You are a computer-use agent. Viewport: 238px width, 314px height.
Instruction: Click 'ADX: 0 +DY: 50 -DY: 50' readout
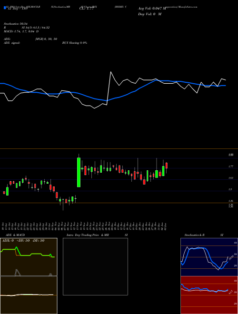pyautogui.click(x=23, y=241)
